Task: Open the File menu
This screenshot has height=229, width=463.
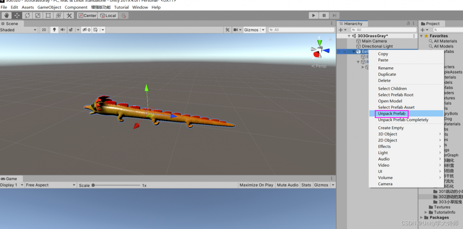Action: coord(4,7)
